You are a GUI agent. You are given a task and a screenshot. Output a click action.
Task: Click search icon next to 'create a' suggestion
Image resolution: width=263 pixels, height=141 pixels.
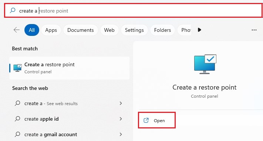click(x=17, y=103)
